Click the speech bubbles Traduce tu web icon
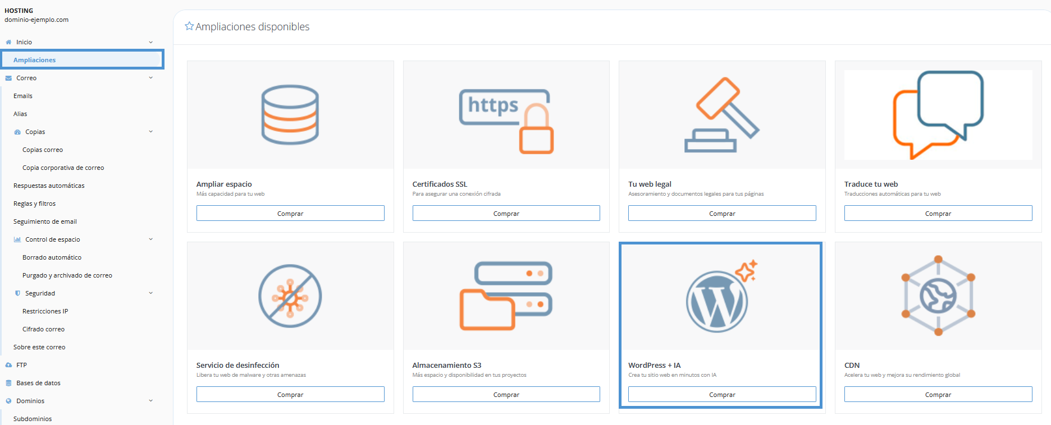 coord(938,114)
